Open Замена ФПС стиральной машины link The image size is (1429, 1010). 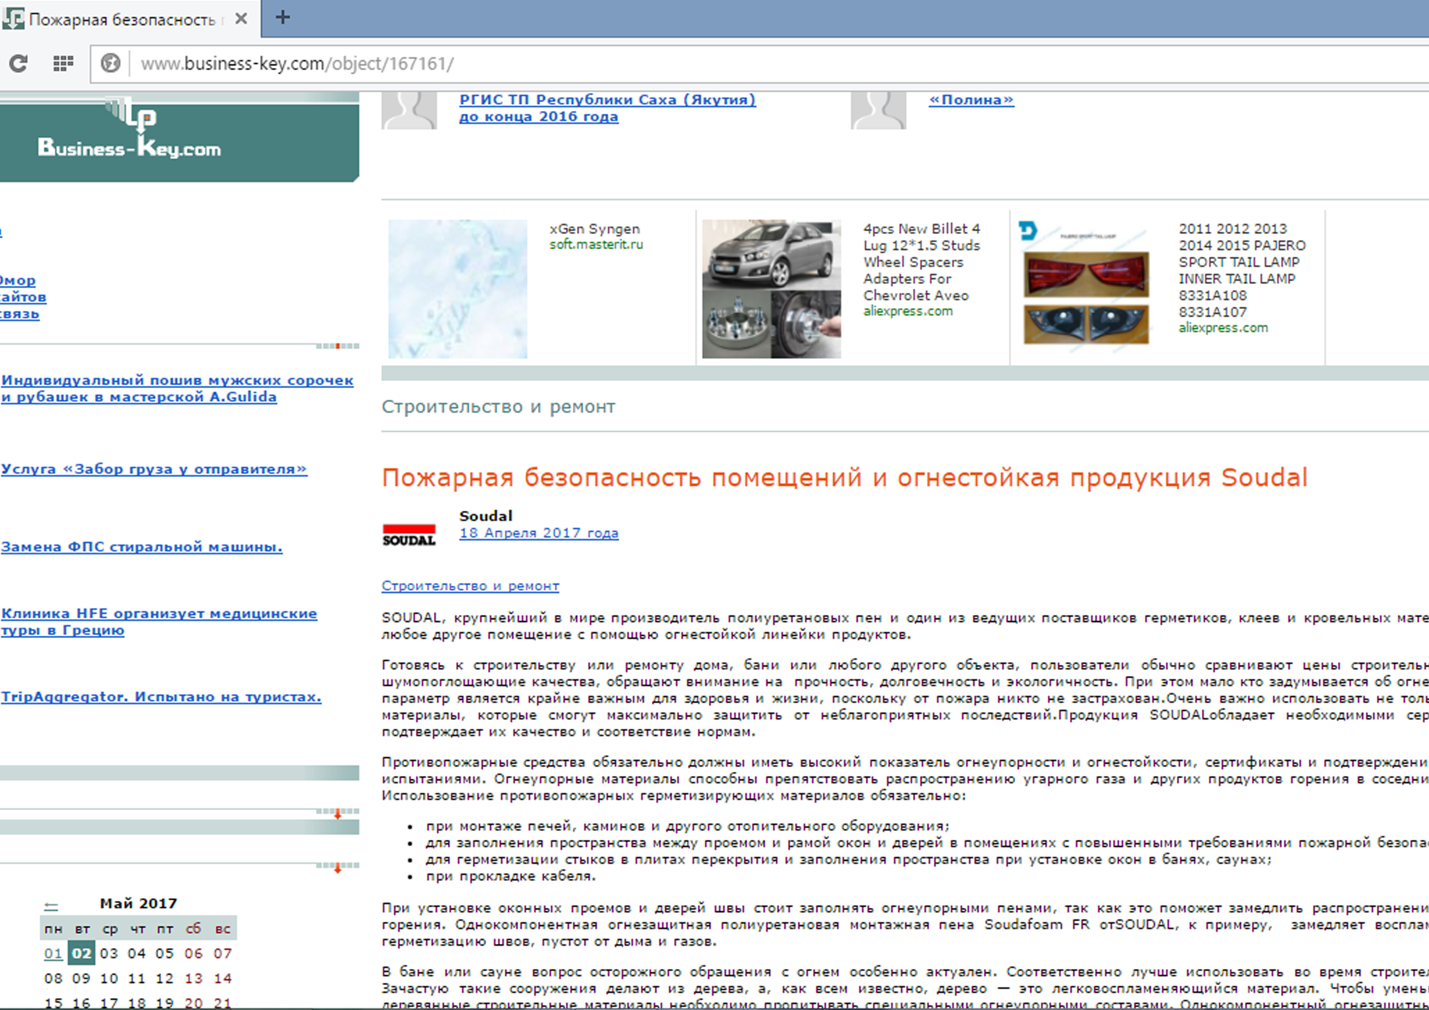[x=141, y=547]
